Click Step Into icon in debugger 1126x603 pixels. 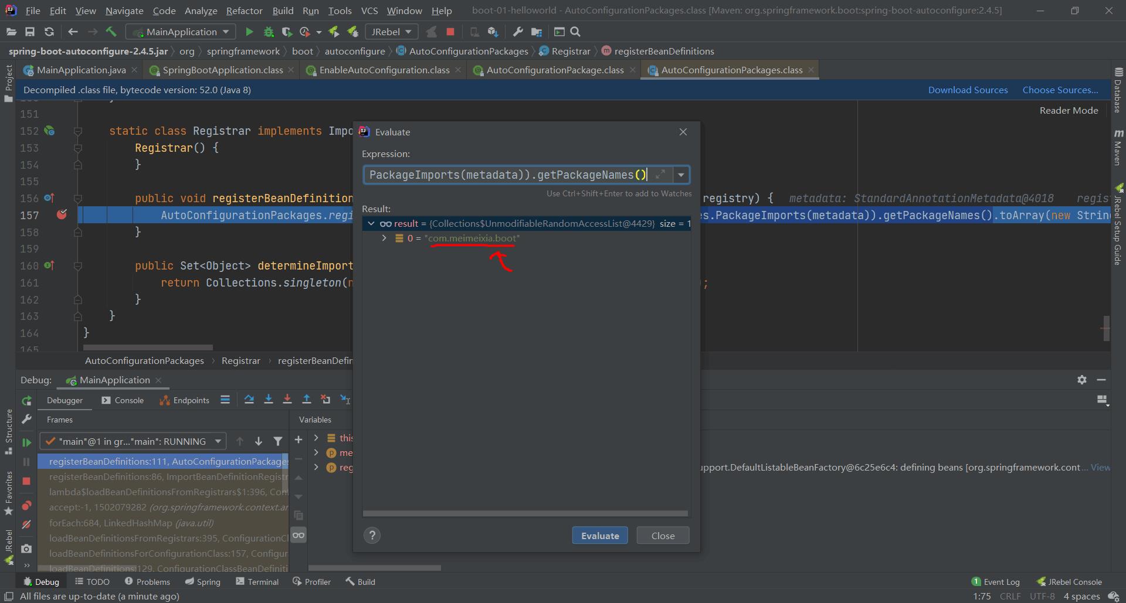[x=268, y=400]
